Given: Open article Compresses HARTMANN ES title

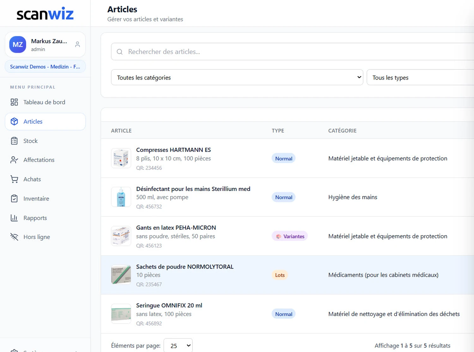Looking at the screenshot, I should [173, 150].
